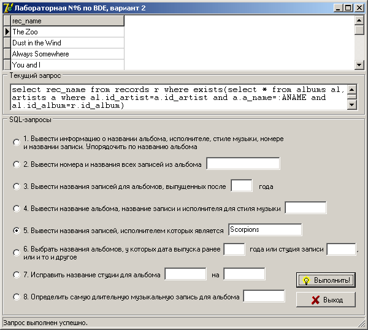Click the row selector beside Dust in the Wind
Viewport: 368px width, 330px height.
(x=7, y=43)
